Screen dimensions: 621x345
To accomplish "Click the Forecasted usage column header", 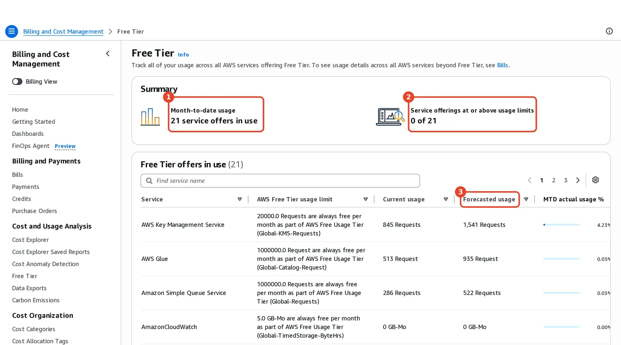I will click(x=489, y=199).
